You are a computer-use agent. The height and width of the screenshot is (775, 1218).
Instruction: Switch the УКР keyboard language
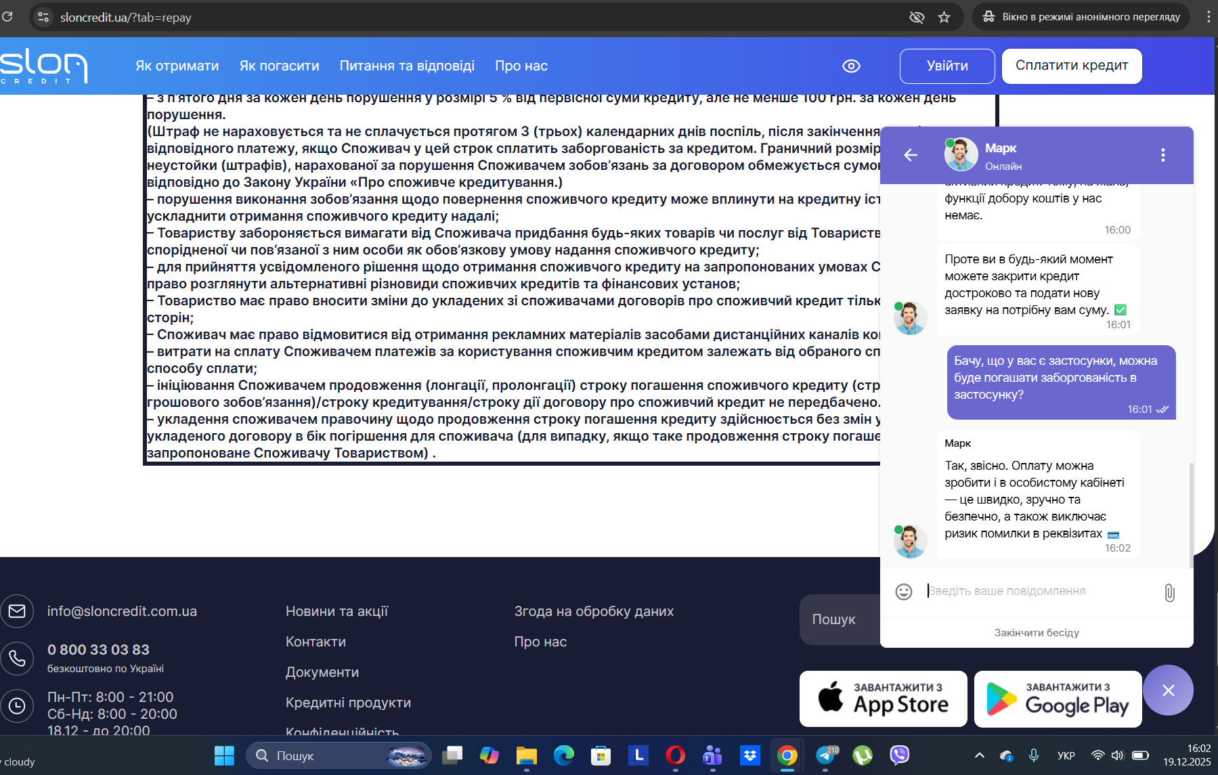[x=1066, y=755]
